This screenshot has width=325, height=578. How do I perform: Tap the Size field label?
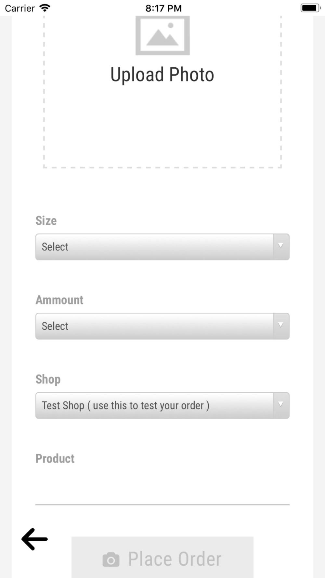click(46, 221)
